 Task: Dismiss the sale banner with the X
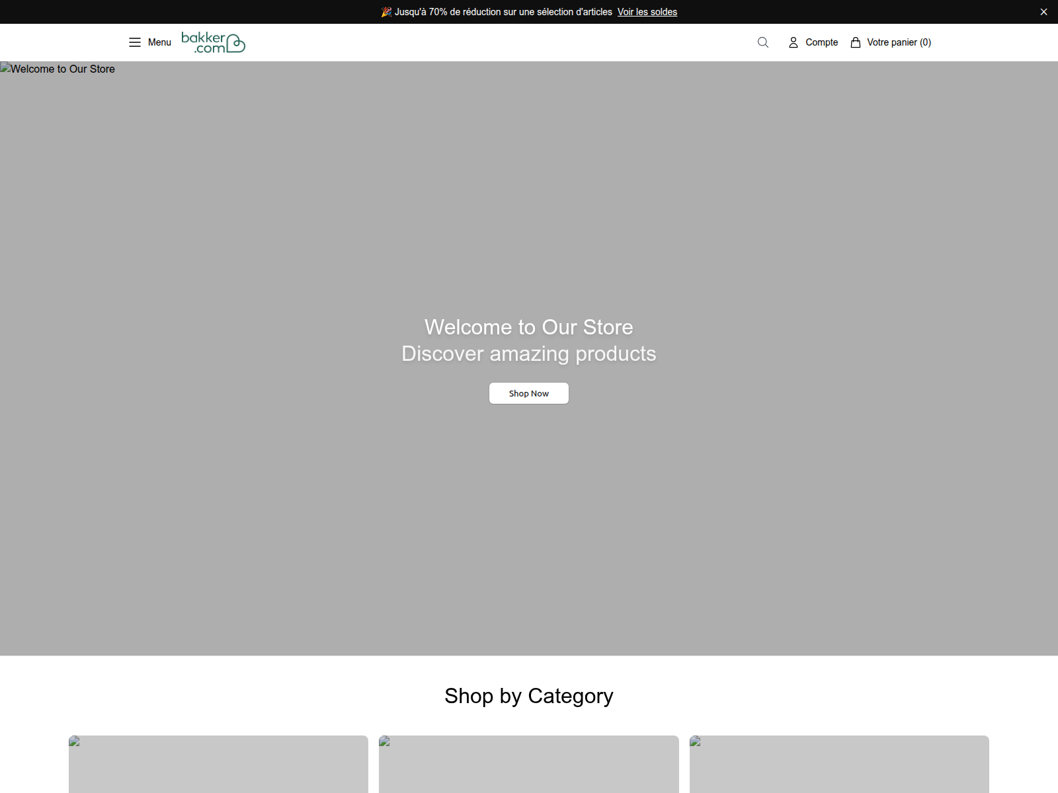pos(1043,12)
